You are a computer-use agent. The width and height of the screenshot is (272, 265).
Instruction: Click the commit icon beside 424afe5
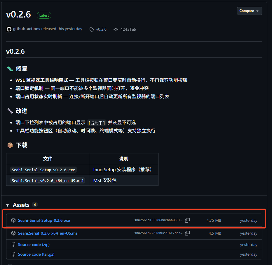pos(116,30)
